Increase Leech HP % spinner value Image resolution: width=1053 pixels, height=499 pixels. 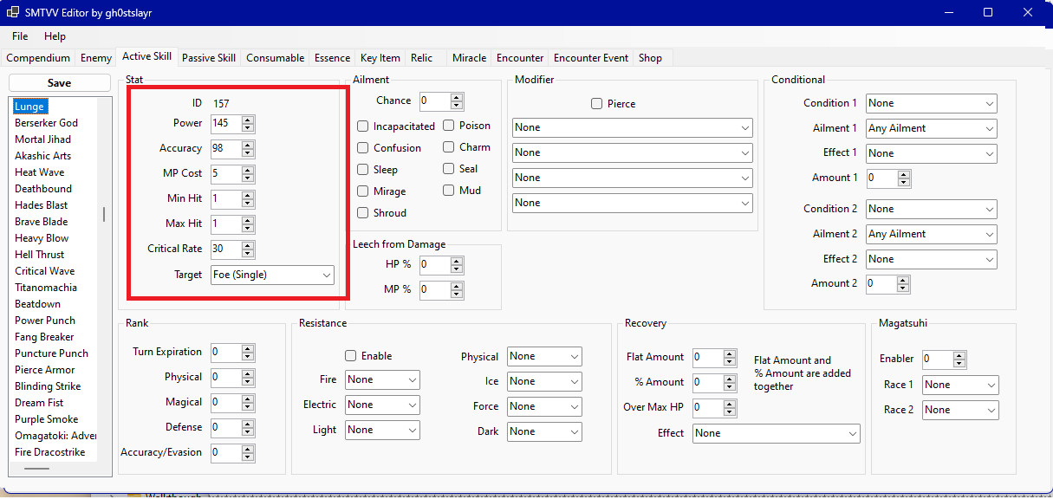457,260
